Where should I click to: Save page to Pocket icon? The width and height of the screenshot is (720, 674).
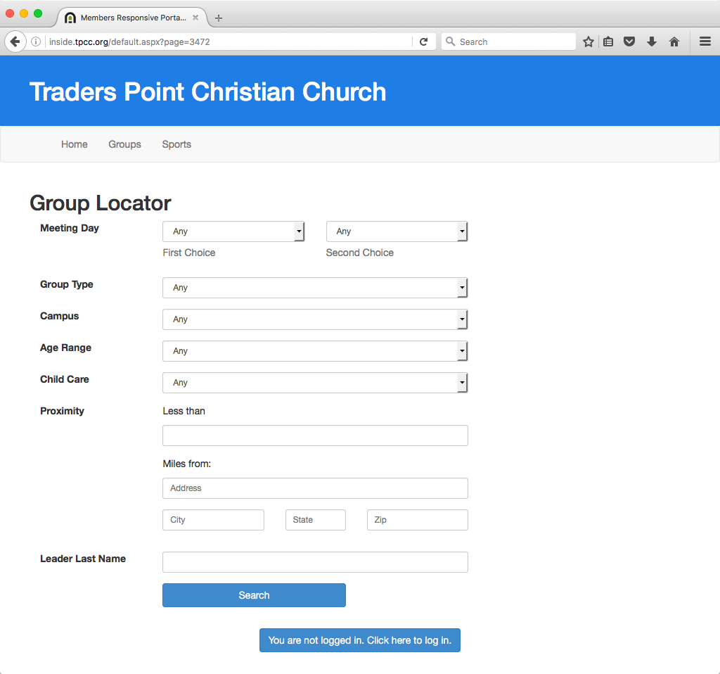click(629, 42)
